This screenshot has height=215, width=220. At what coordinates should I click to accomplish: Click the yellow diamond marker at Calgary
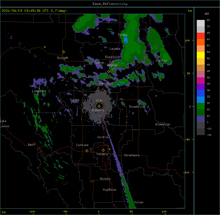(103, 150)
